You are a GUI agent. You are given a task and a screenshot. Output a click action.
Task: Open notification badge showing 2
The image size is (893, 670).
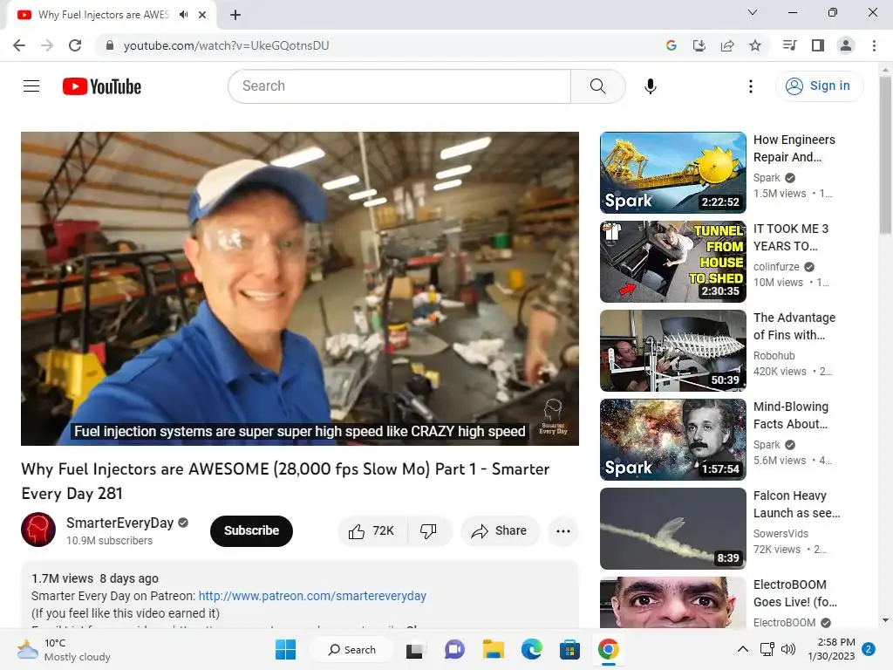869,649
